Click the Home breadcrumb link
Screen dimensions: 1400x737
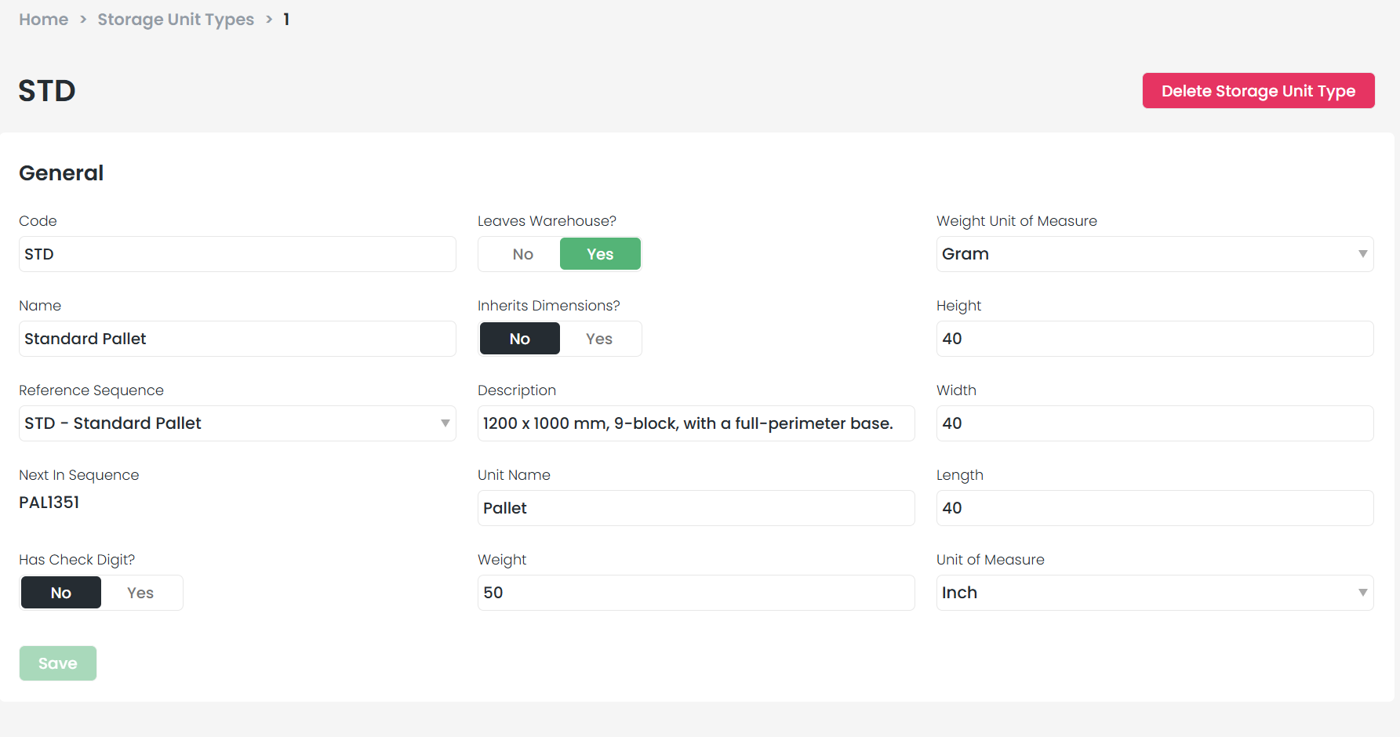(x=43, y=20)
